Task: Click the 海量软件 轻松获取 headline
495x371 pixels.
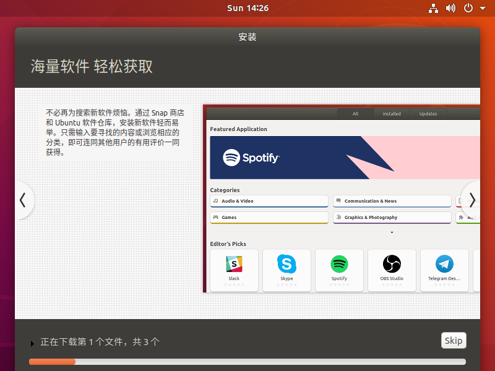Action: pyautogui.click(x=92, y=67)
